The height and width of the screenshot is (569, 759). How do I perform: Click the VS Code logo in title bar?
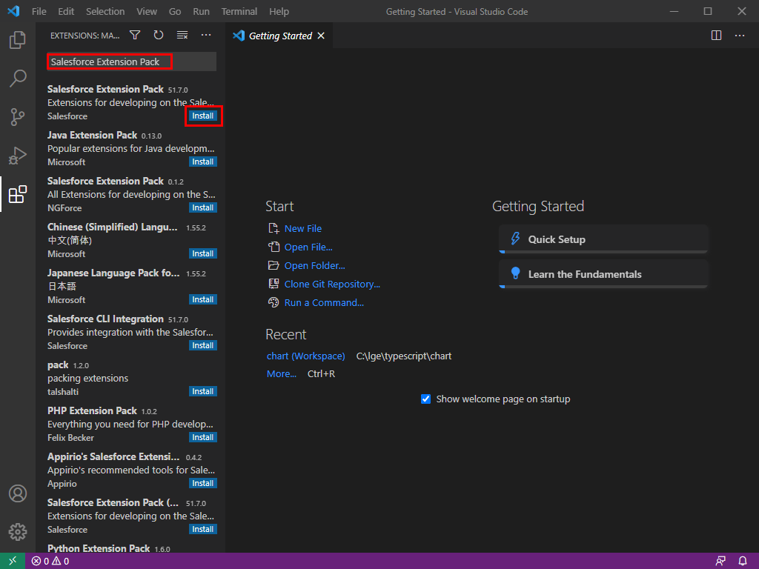pos(13,11)
